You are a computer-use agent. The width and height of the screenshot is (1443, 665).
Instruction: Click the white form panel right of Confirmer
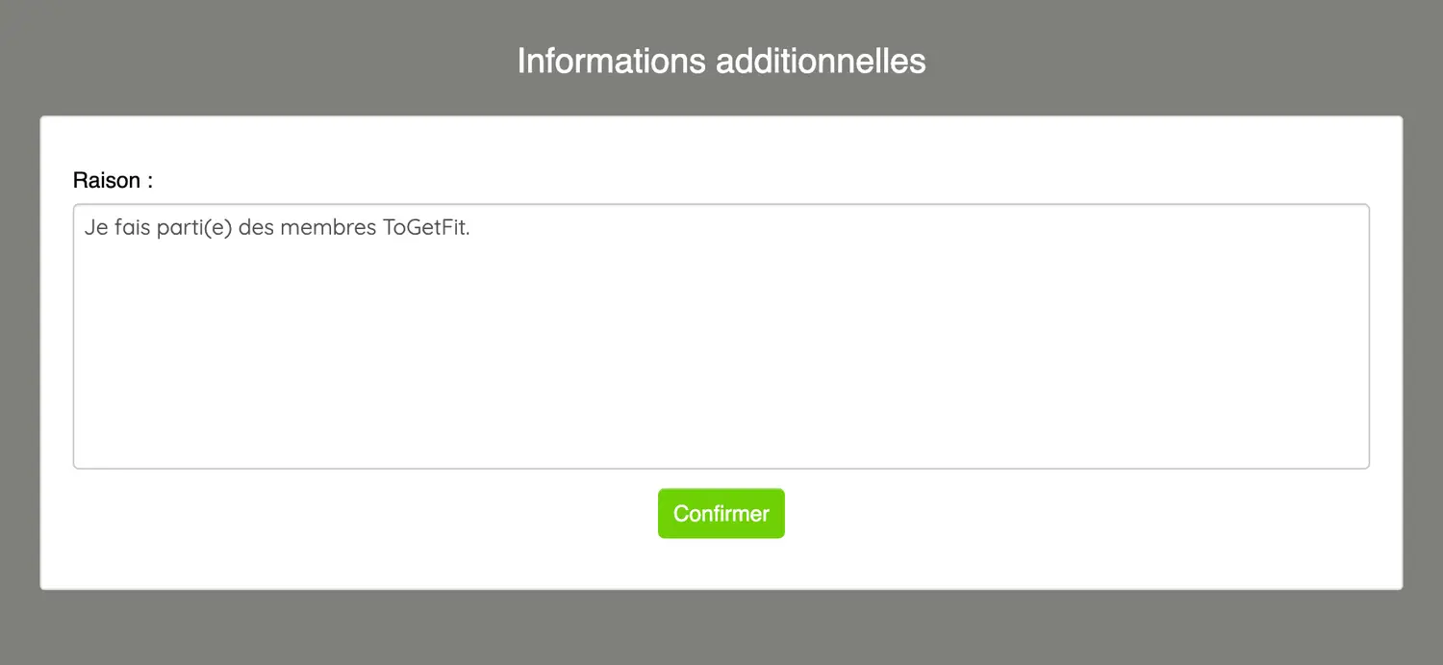pyautogui.click(x=1077, y=515)
